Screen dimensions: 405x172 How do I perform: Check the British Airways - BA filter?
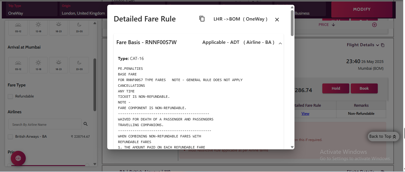10,137
